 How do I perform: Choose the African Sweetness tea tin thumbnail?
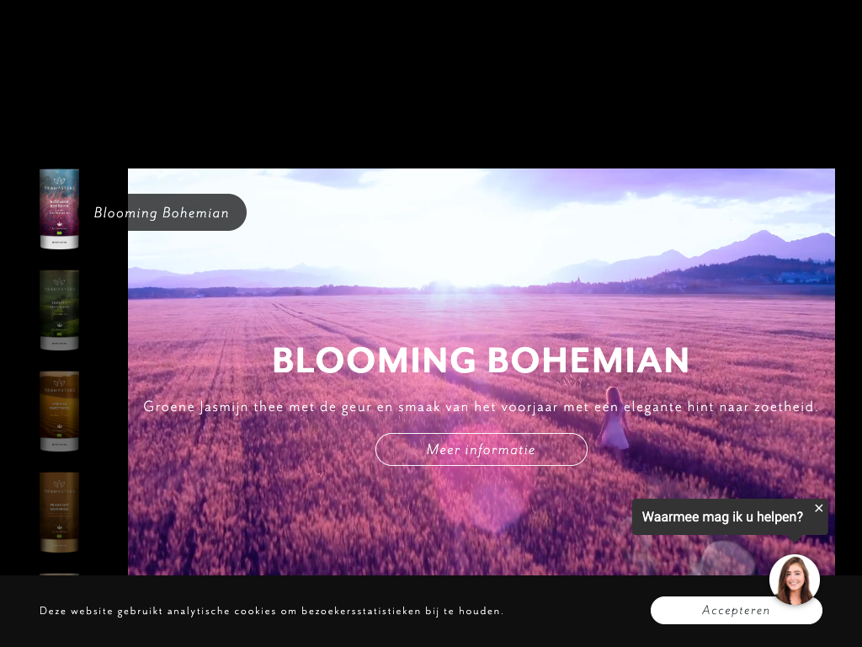tap(60, 411)
